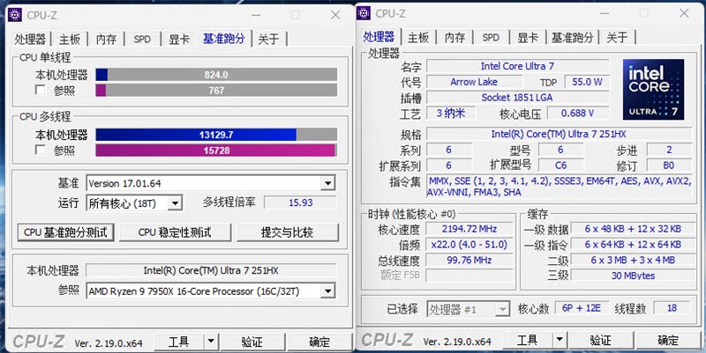Click the 线程数 value 18
This screenshot has height=353, width=706.
pyautogui.click(x=672, y=308)
